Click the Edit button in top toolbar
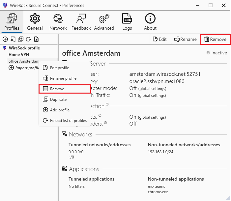The image size is (231, 201). coord(160,39)
